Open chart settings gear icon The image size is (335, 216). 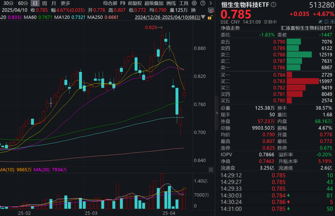(194, 3)
